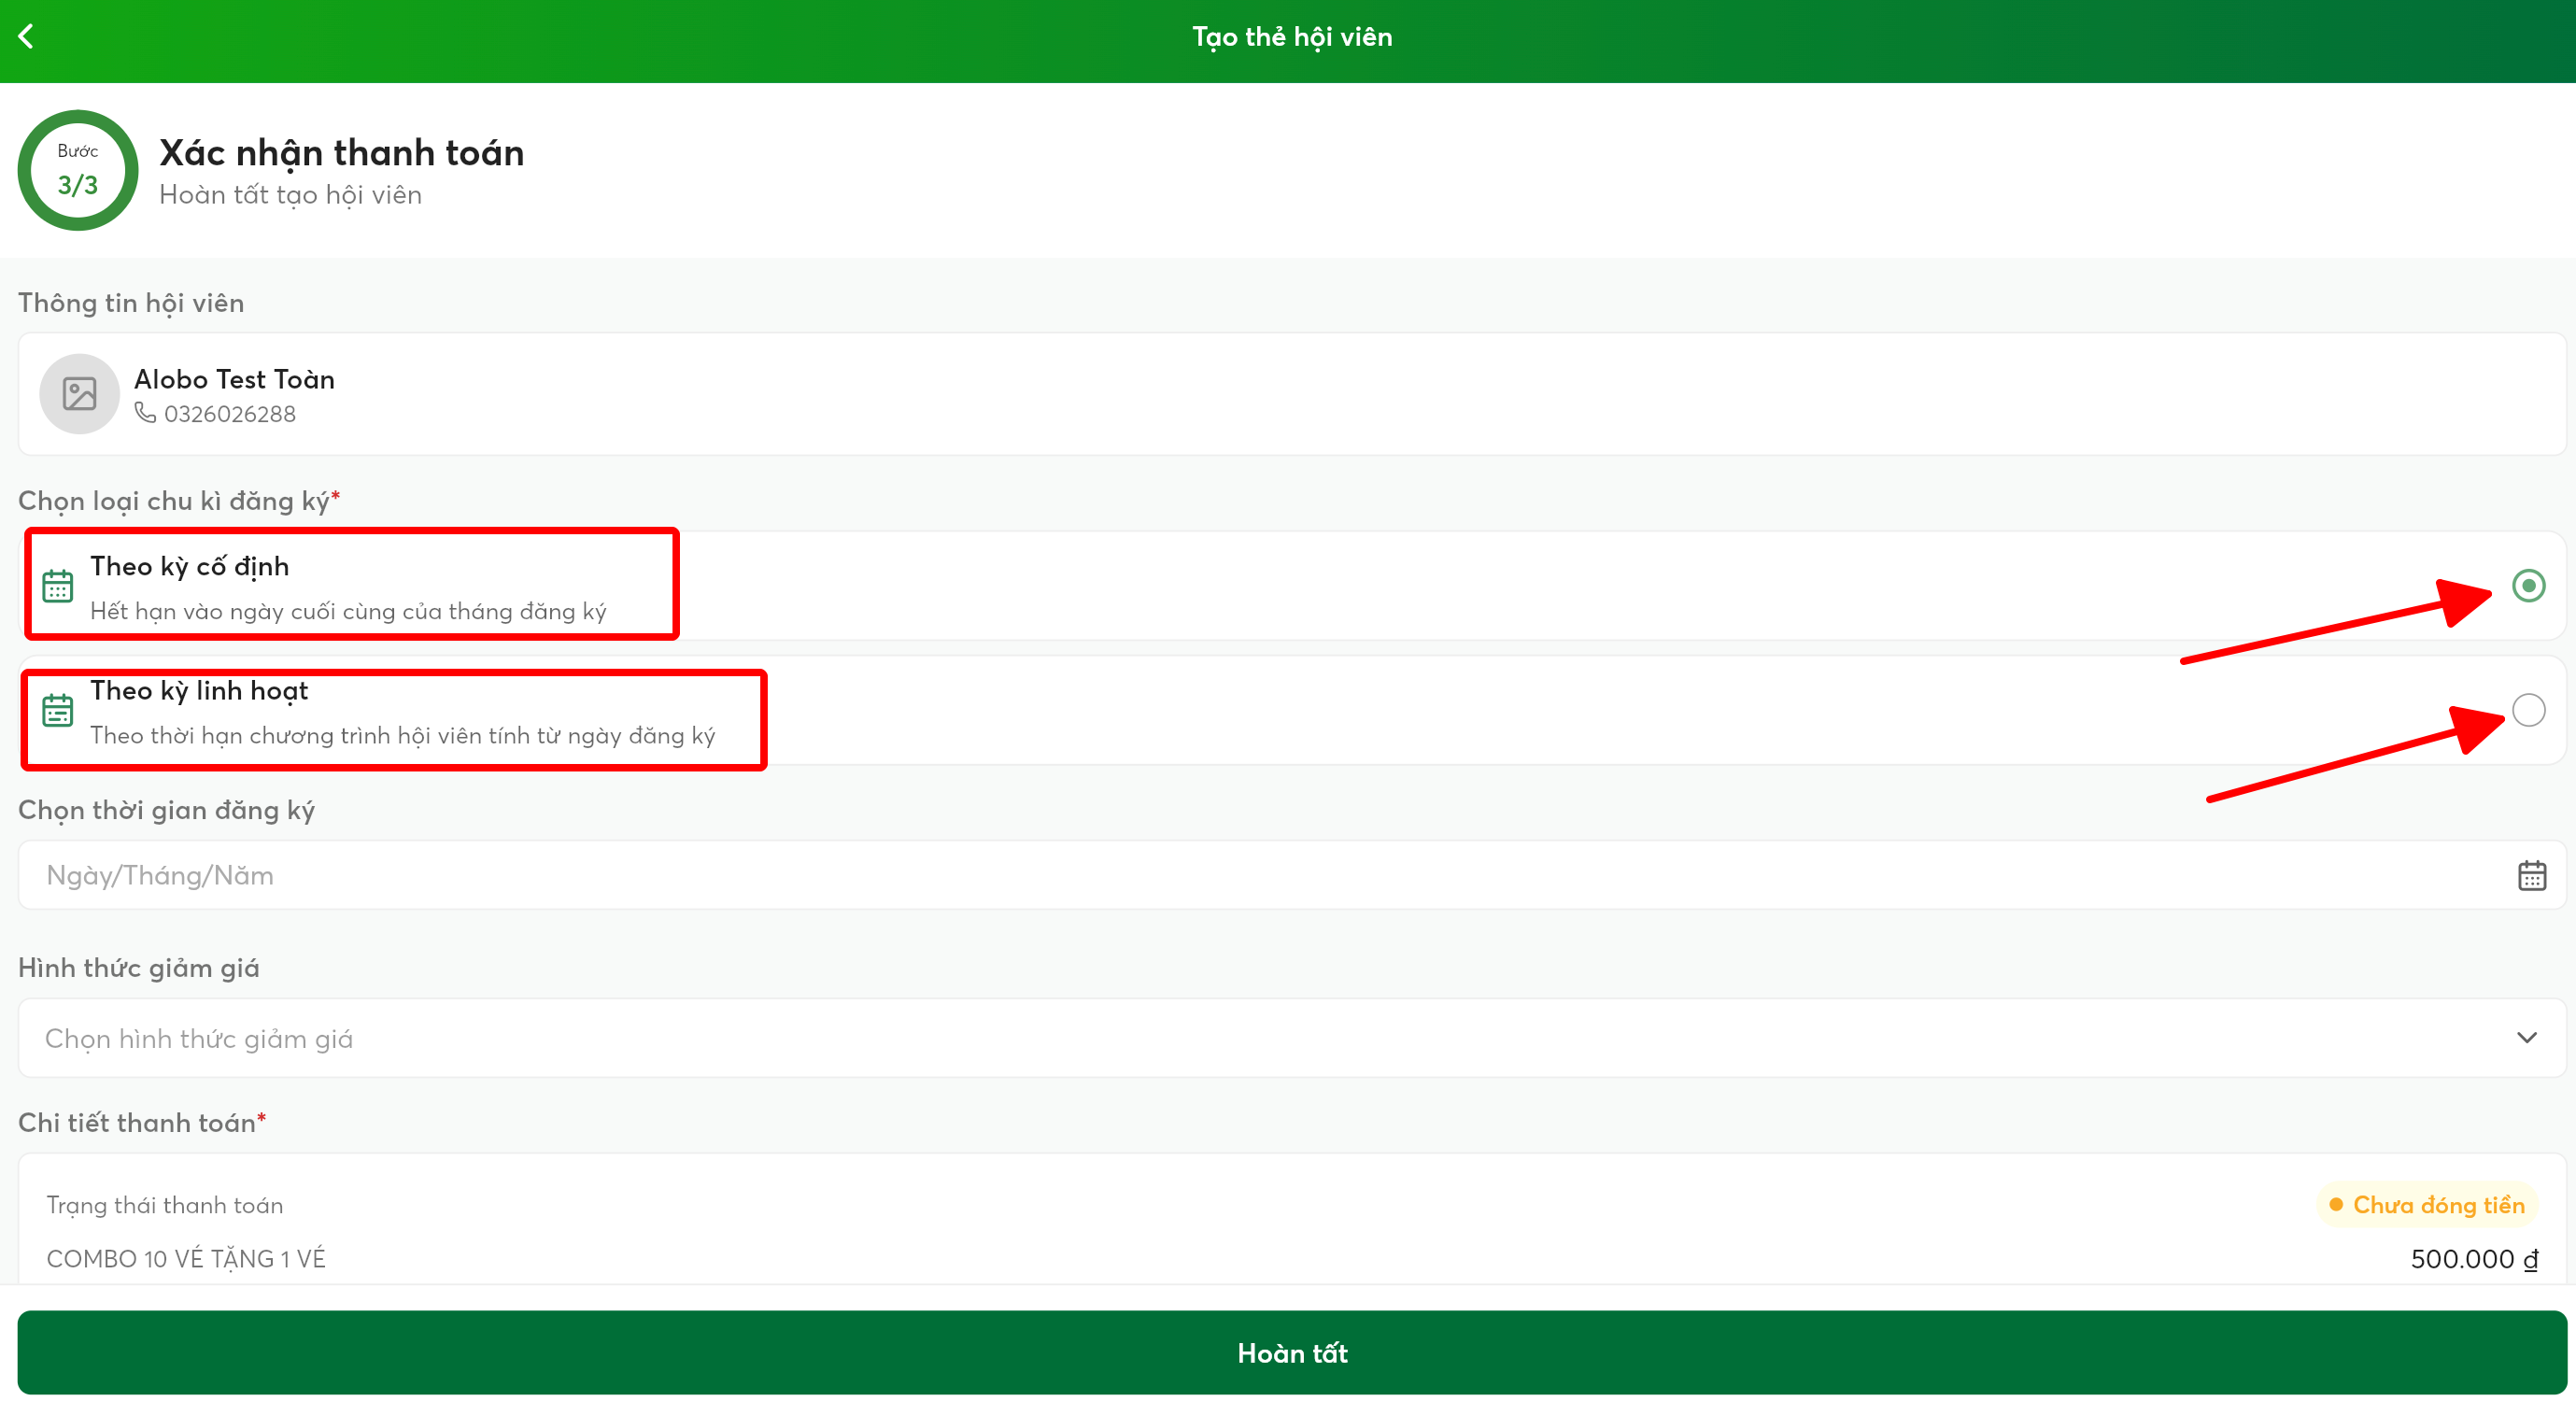Click the Ngày/Tháng/Năm date field
The image size is (2576, 1401).
tap(1292, 875)
